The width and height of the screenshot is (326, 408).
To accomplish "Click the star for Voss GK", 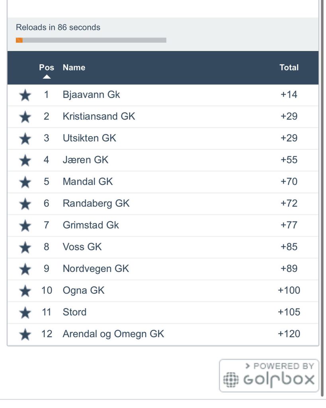I will [x=25, y=247].
